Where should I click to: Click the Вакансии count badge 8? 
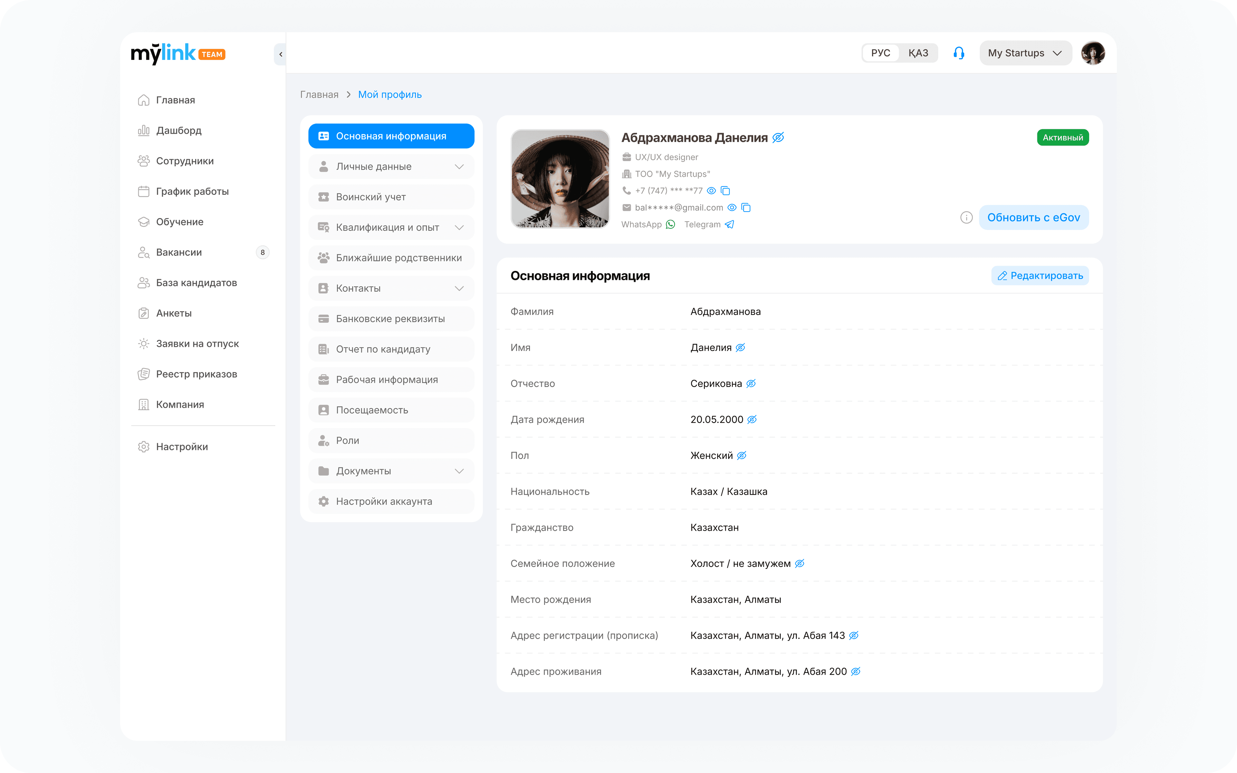point(263,252)
